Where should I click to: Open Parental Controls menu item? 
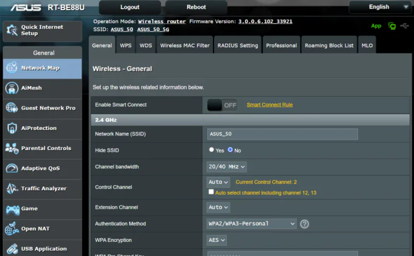point(42,148)
